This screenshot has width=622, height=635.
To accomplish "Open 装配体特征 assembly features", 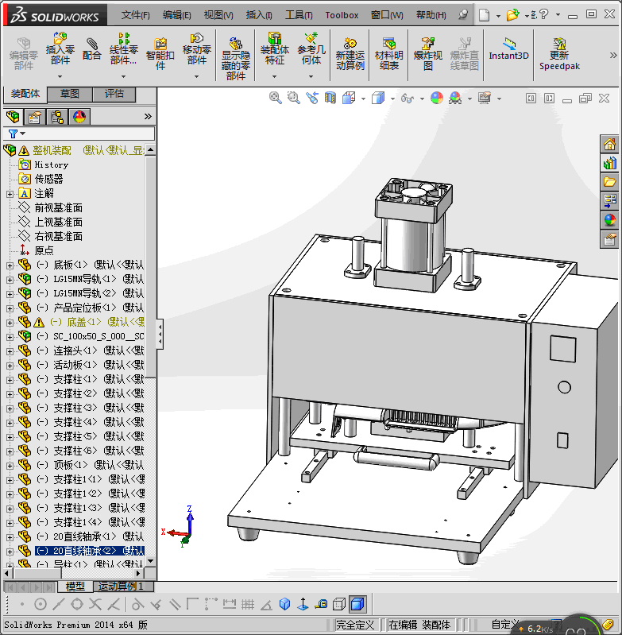I will tap(274, 49).
